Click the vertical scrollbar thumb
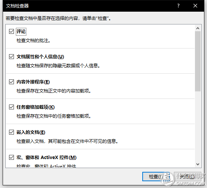 click(x=198, y=61)
